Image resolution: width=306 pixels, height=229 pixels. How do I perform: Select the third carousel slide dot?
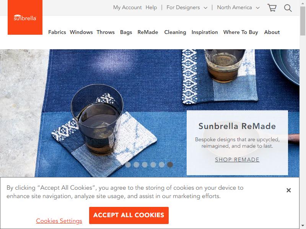click(145, 165)
